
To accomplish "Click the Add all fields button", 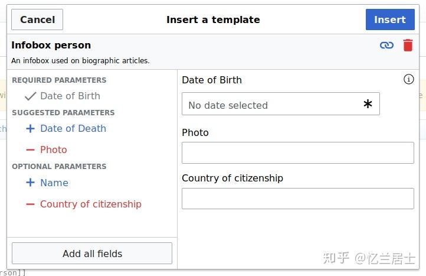I will pos(92,254).
